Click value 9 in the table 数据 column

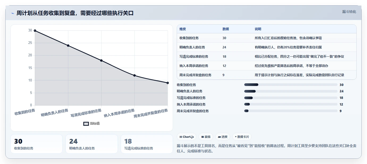223,75
